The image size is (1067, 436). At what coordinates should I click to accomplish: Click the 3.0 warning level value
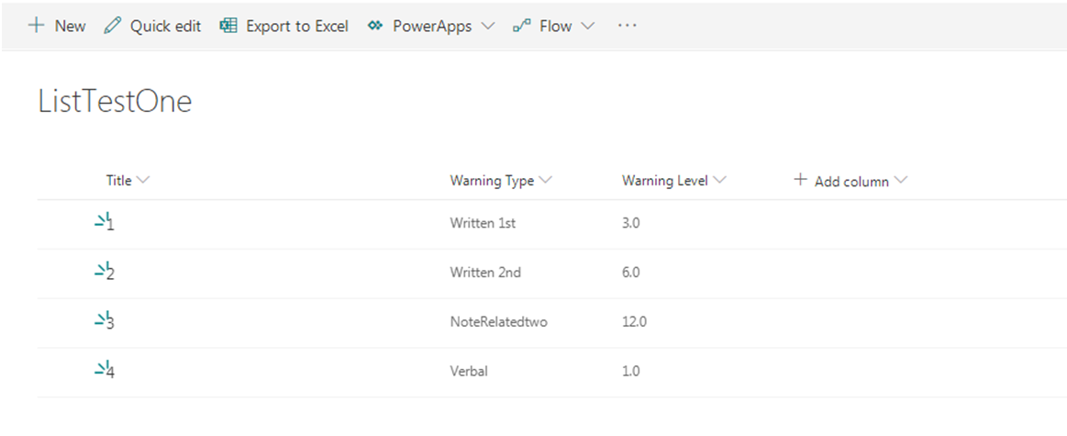(631, 223)
